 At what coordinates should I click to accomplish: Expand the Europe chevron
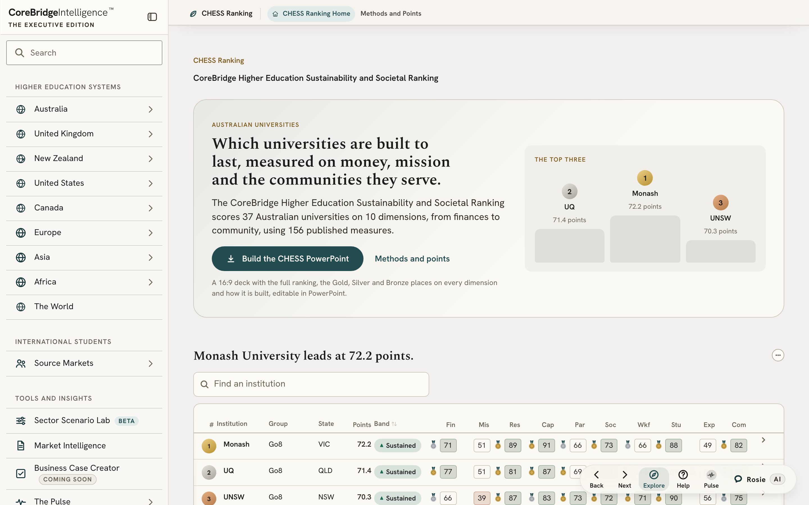(151, 233)
